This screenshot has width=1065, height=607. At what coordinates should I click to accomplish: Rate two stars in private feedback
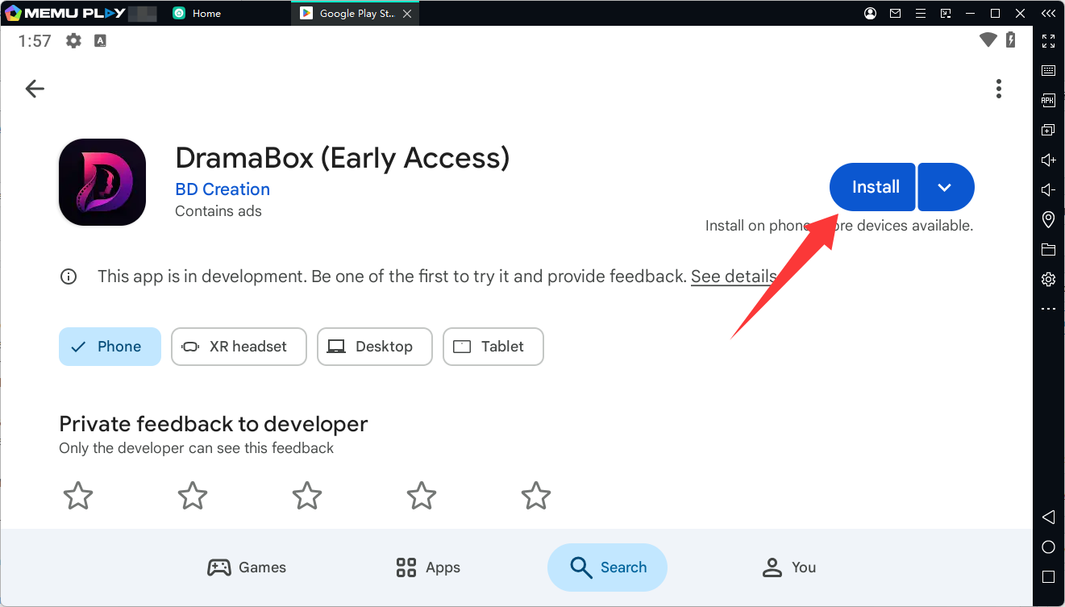(x=193, y=496)
